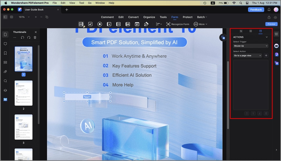This screenshot has height=161, width=281.
Task: Delete selected page thumbnail
Action: [35, 37]
